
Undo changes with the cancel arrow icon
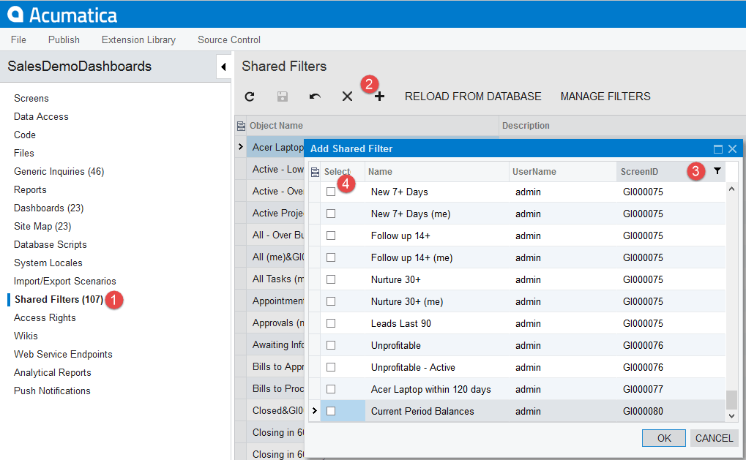coord(315,97)
